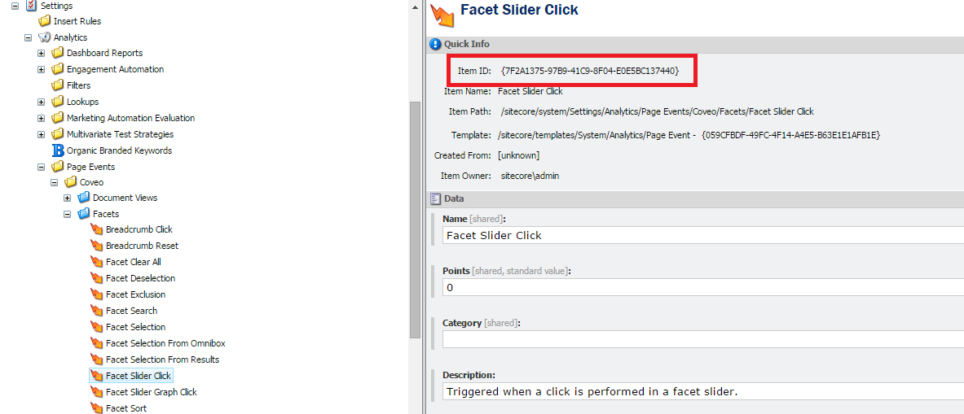Click the Breadcrumb Click event icon
The height and width of the screenshot is (414, 964).
(96, 229)
